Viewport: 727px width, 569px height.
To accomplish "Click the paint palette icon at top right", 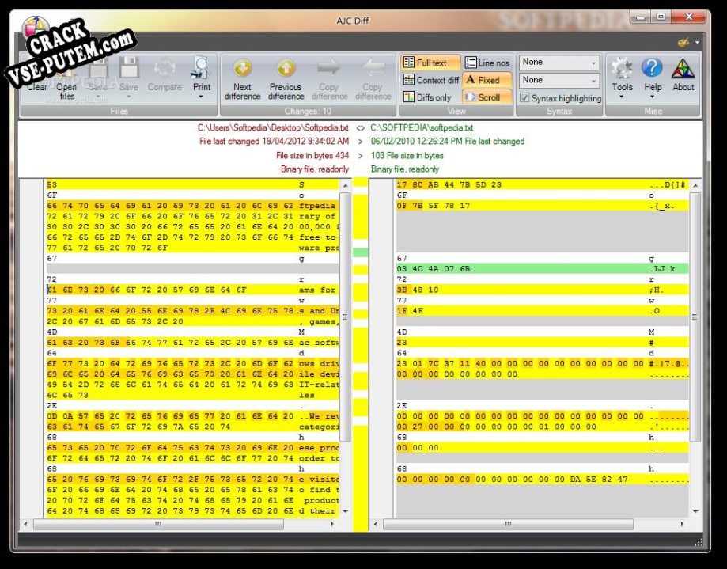I will click(x=683, y=42).
